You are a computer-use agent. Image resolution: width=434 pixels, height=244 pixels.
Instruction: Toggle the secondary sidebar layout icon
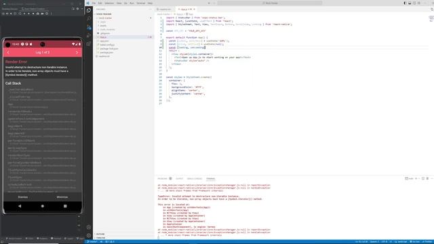point(414,3)
